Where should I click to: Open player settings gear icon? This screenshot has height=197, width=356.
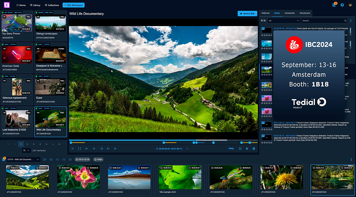pyautogui.click(x=254, y=149)
